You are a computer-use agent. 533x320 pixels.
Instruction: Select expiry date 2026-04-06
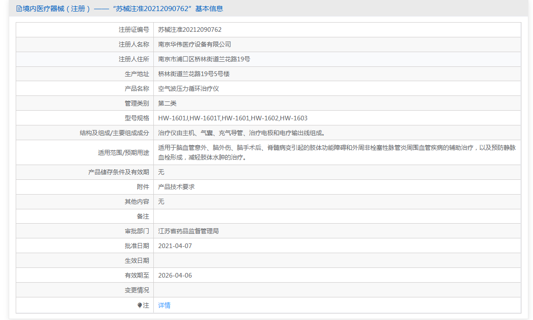pos(175,276)
